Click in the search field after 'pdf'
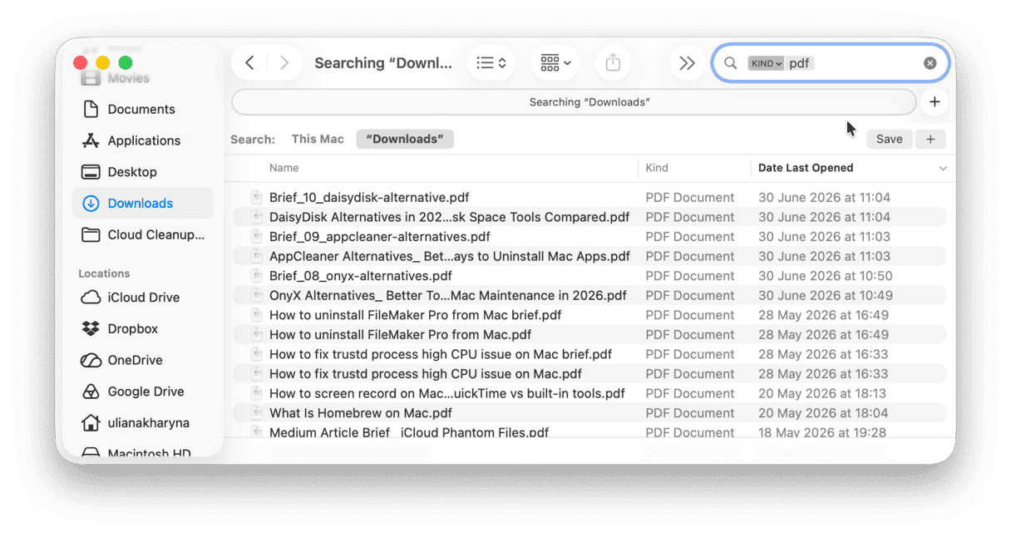 point(865,63)
